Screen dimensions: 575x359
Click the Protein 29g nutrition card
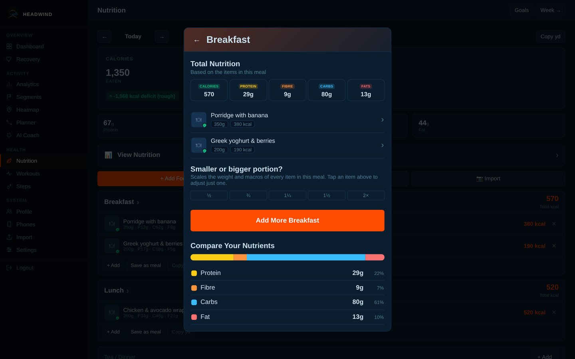click(248, 90)
